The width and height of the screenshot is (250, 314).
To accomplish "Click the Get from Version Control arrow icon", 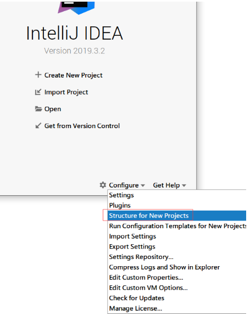I will tap(38, 125).
